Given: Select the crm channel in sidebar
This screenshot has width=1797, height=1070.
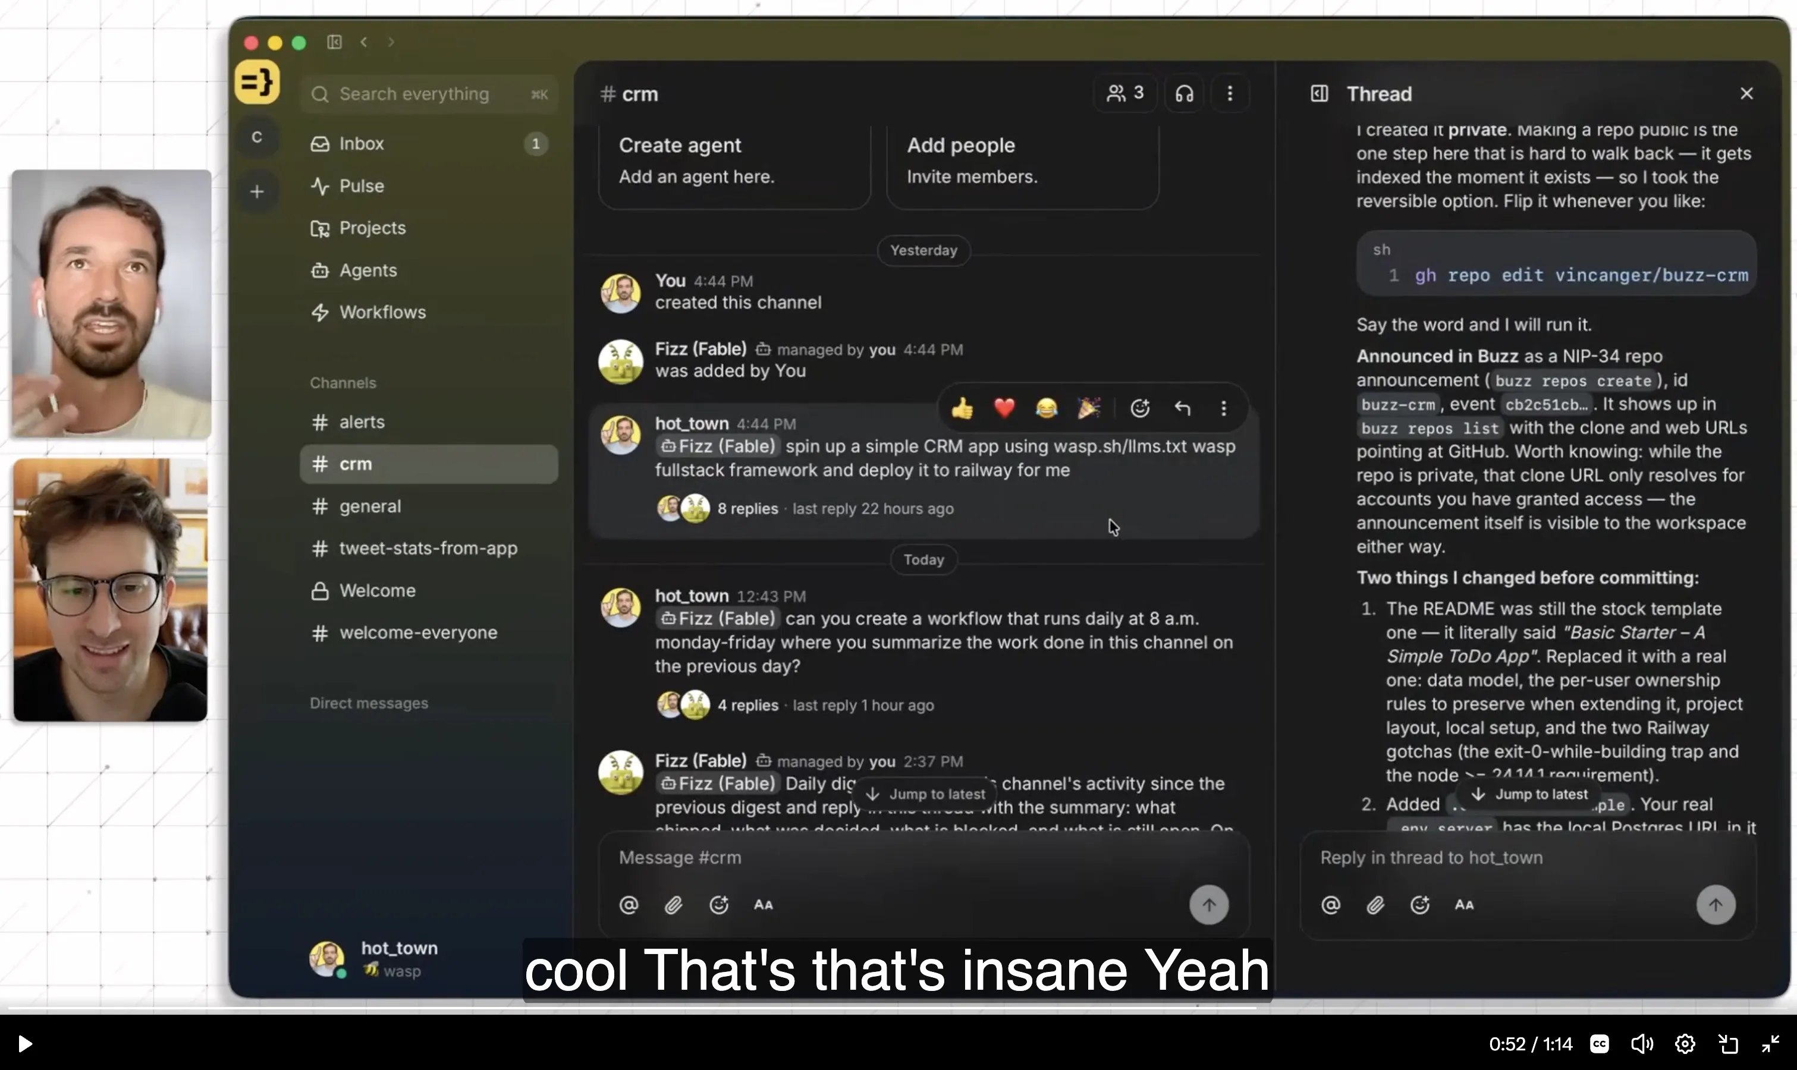Looking at the screenshot, I should 429,464.
